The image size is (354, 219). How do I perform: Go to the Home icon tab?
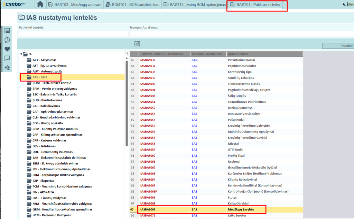pyautogui.click(x=40, y=4)
